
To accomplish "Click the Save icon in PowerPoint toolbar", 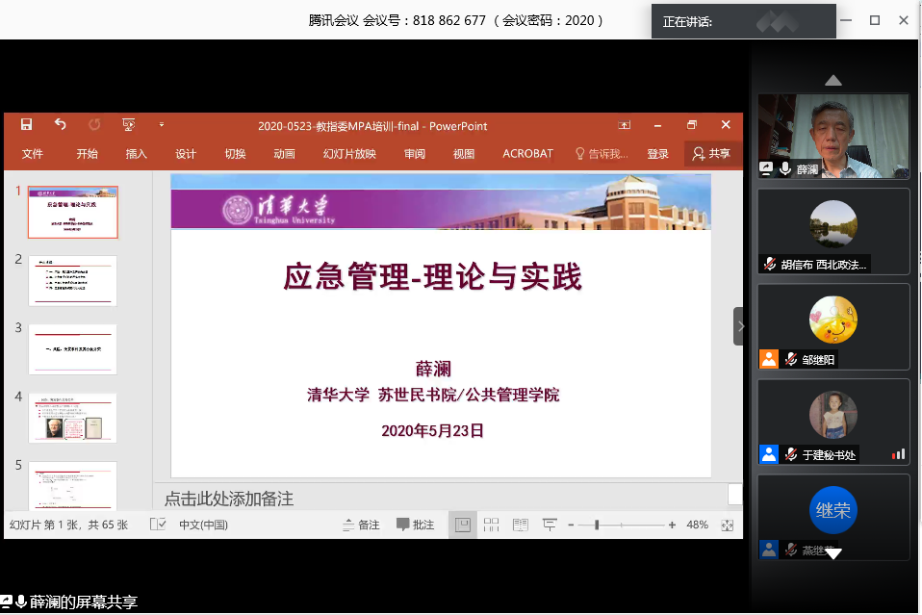I will pyautogui.click(x=26, y=125).
